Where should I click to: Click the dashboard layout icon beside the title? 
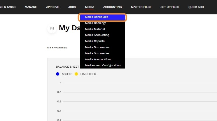point(52,29)
